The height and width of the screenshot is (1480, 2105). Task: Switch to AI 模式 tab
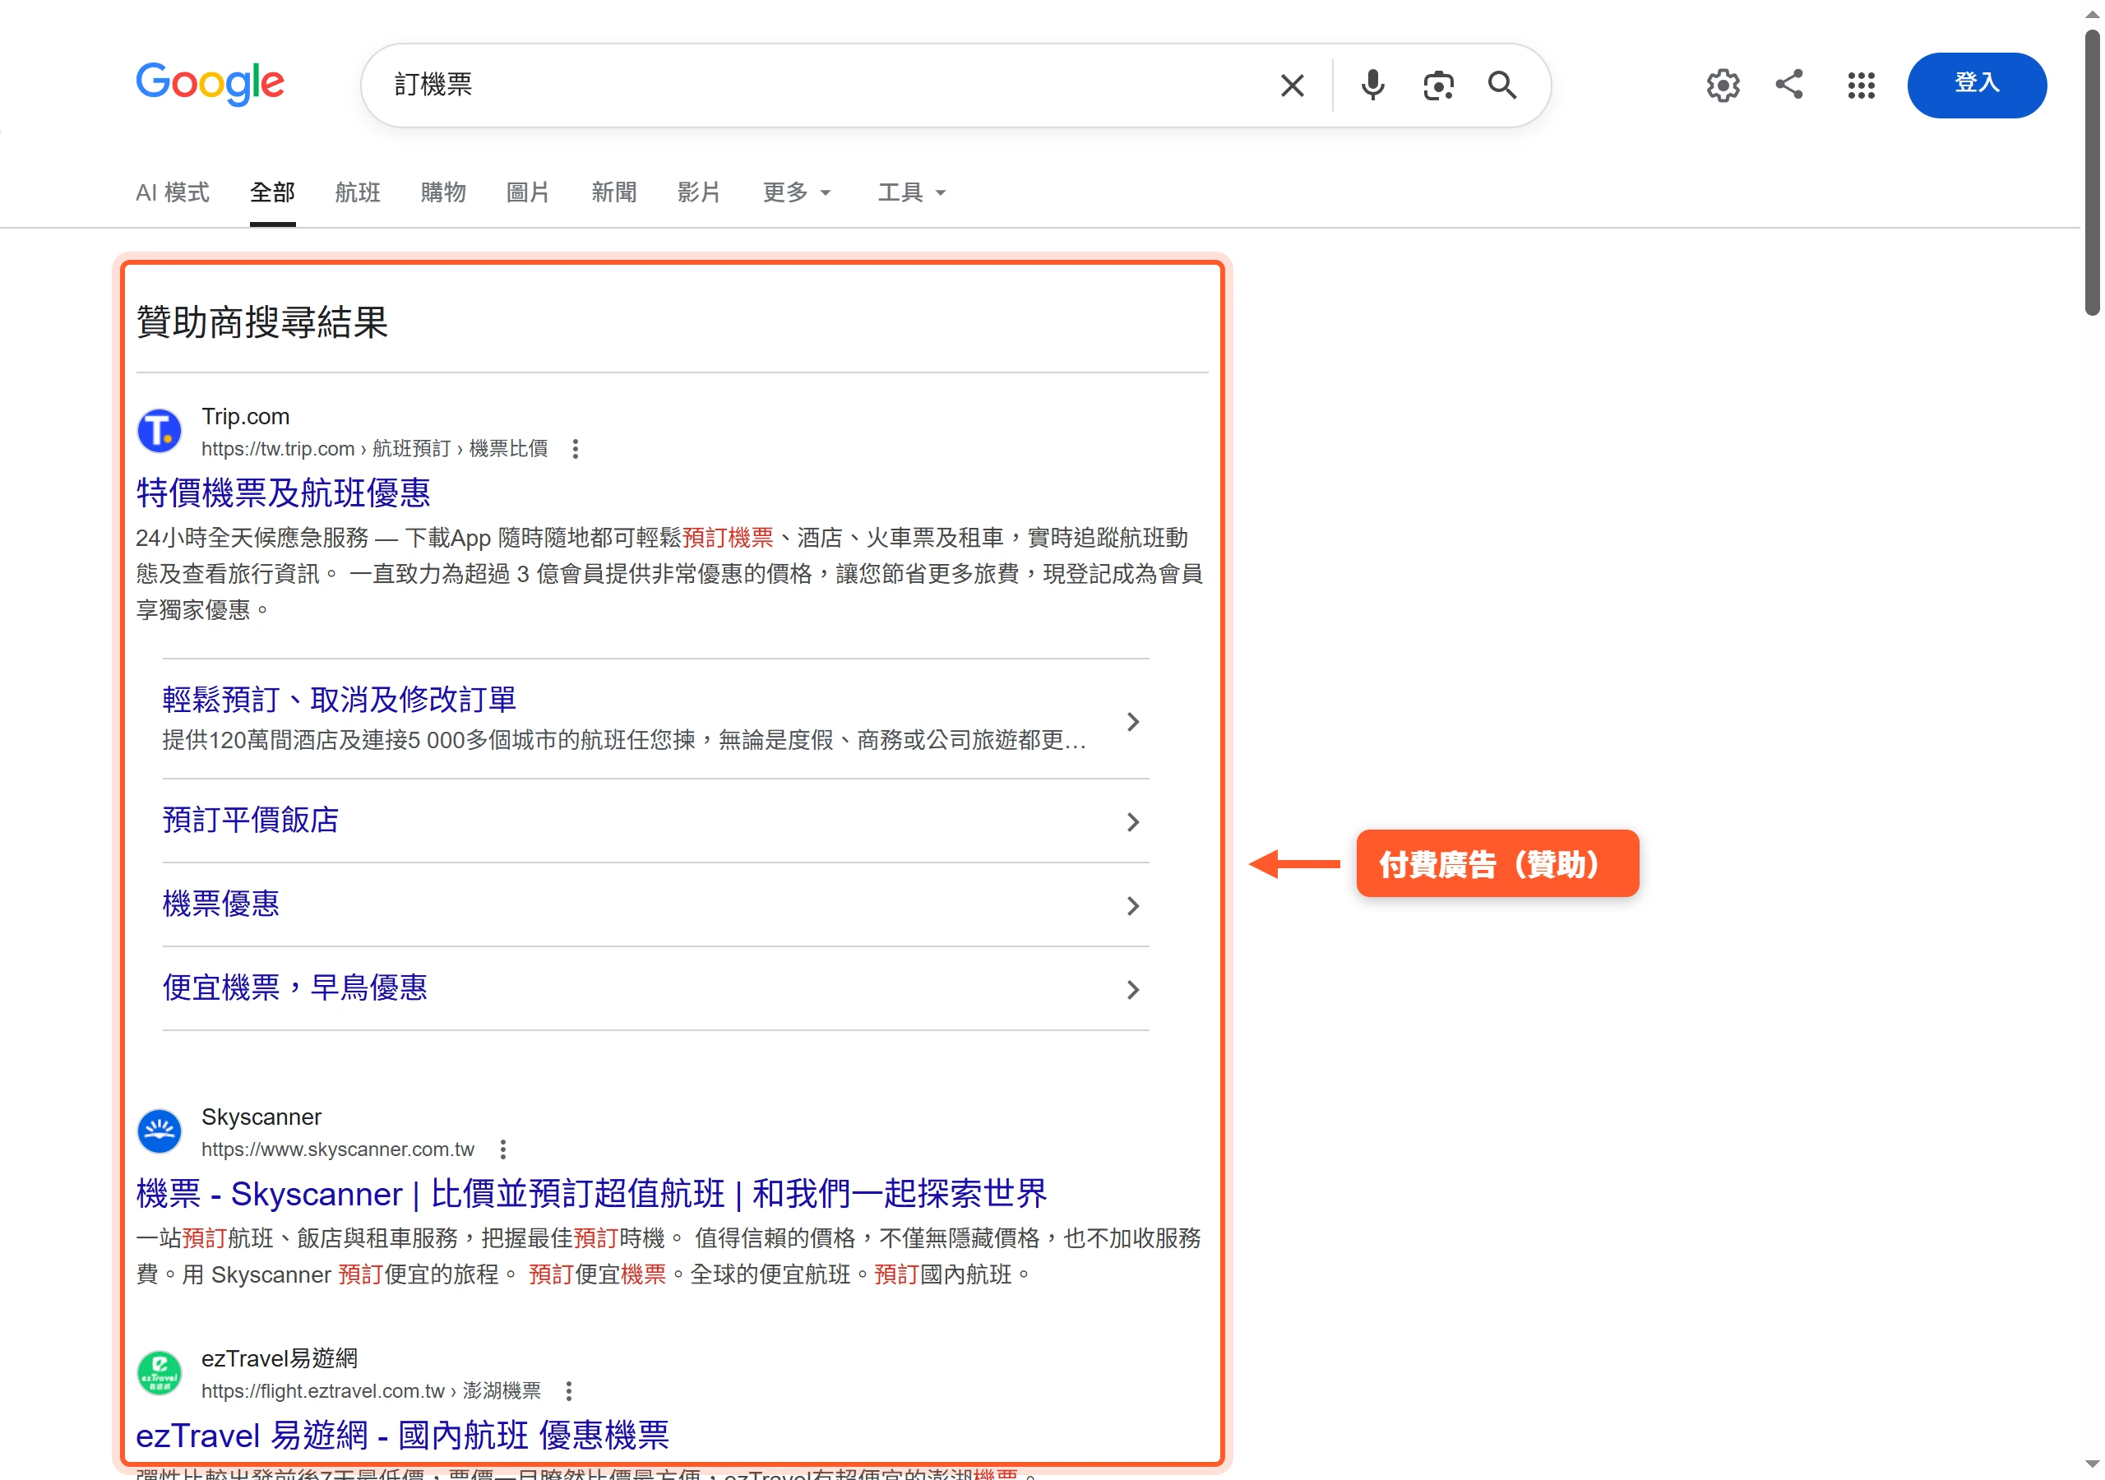click(173, 192)
